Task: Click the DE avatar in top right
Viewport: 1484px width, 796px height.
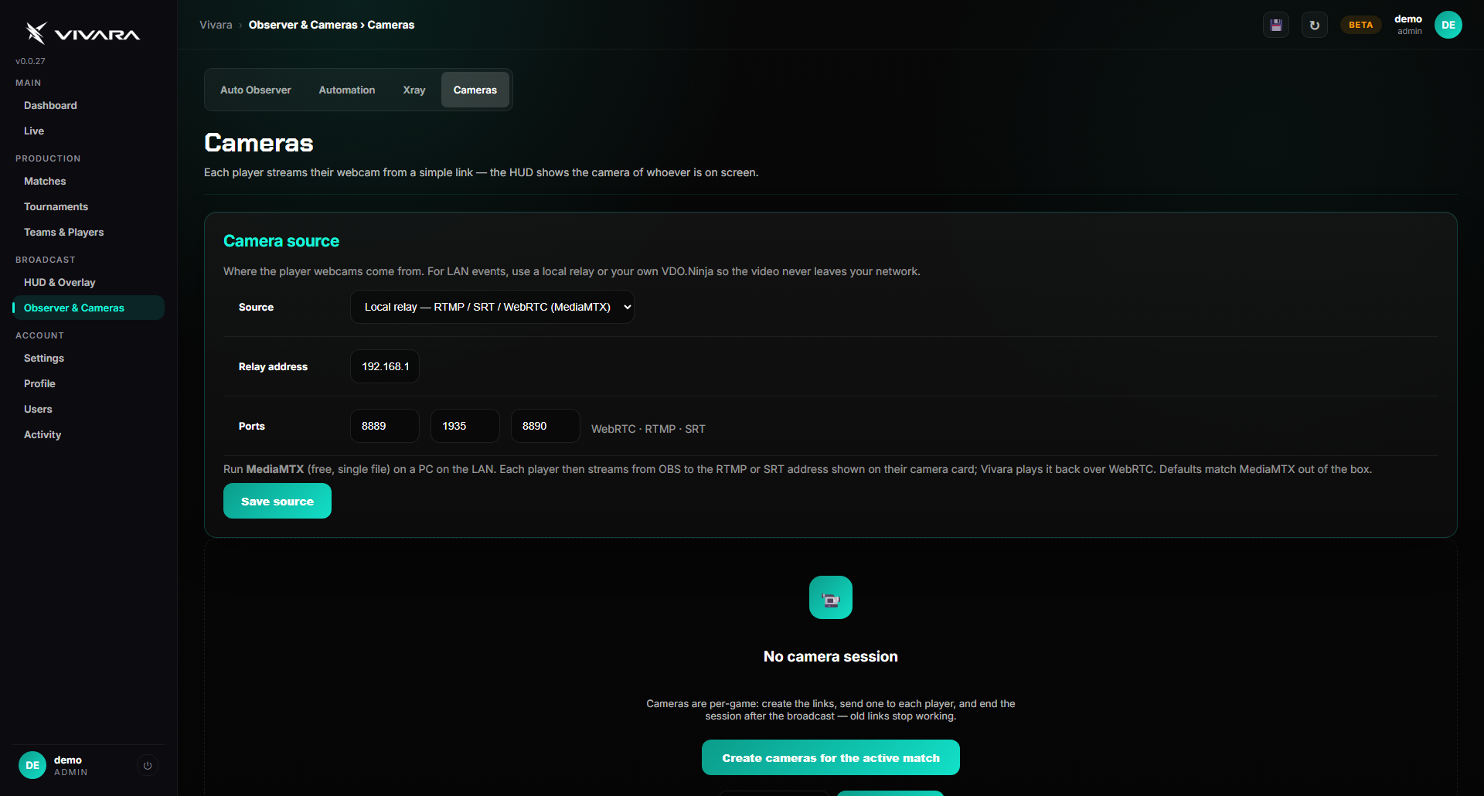Action: click(x=1448, y=25)
